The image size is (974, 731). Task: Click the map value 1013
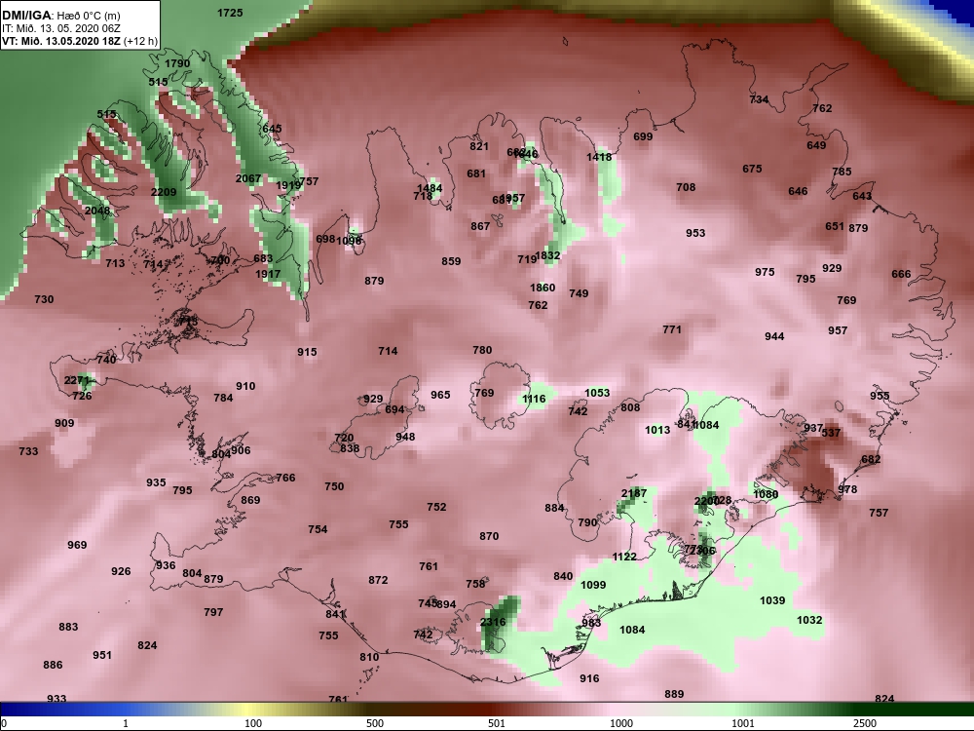pyautogui.click(x=657, y=430)
